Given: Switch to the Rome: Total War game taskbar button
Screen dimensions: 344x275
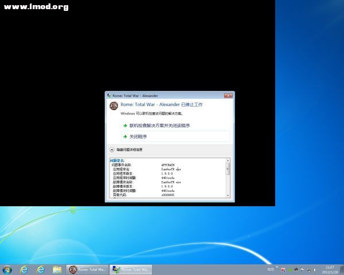Looking at the screenshot, I should pos(87,269).
